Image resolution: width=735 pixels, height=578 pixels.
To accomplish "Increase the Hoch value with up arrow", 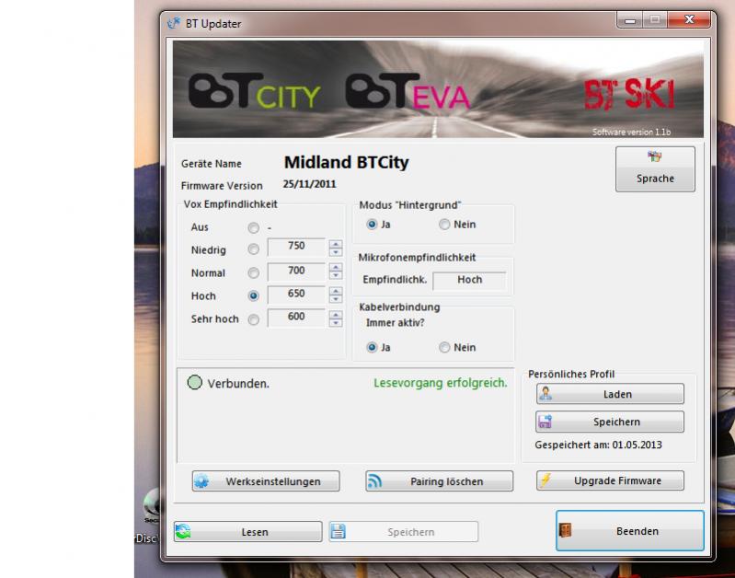I will click(x=335, y=291).
